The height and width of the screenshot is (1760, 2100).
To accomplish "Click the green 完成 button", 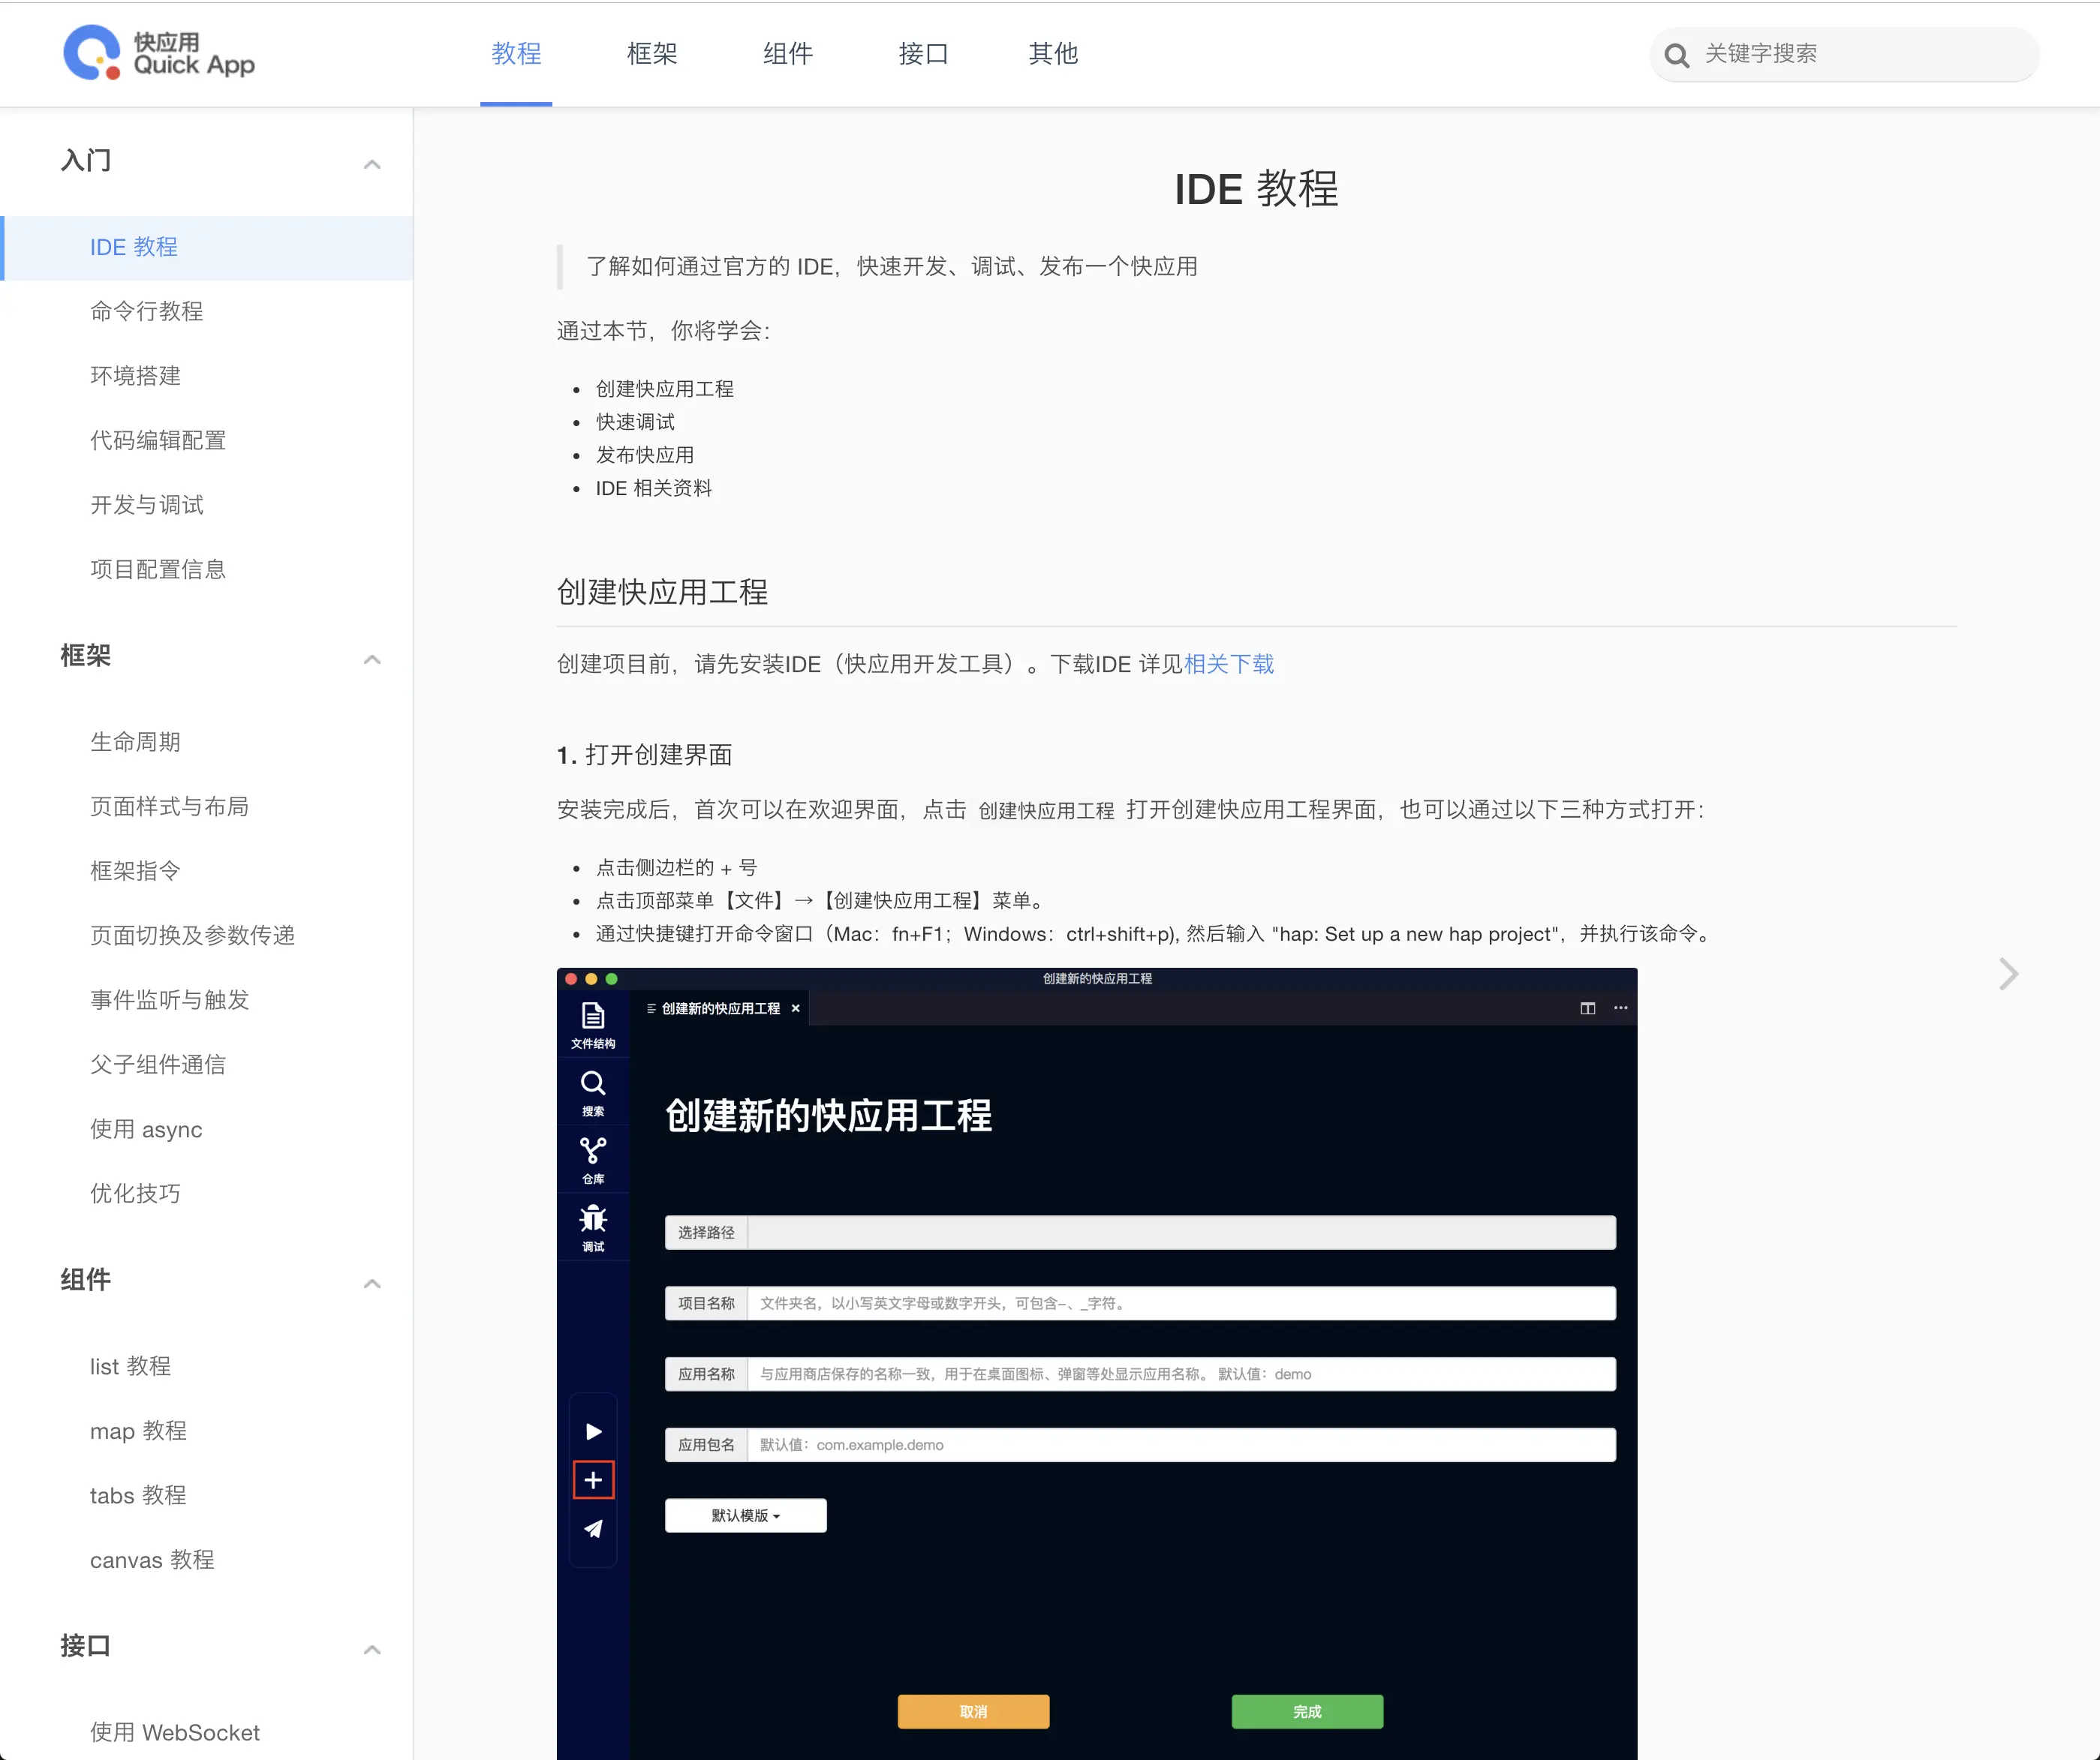I will pos(1307,1711).
